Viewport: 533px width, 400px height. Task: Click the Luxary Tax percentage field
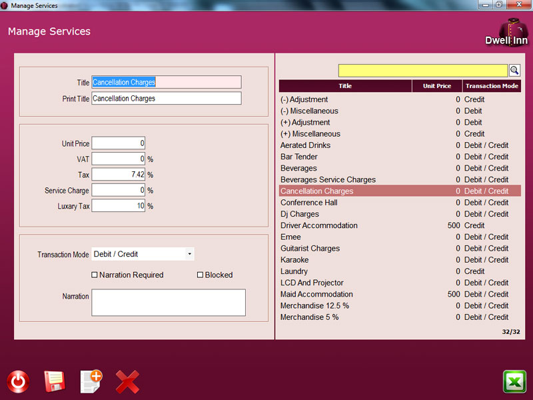click(118, 206)
